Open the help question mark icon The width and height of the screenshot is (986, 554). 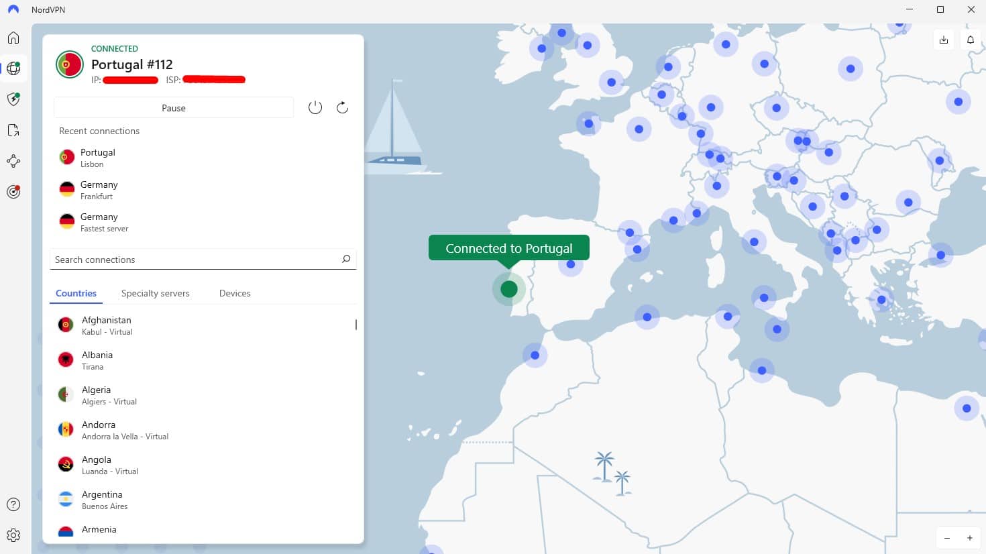click(x=13, y=504)
